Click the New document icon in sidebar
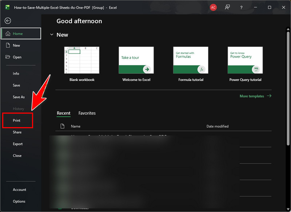Screen dimensions: 291x212 (8, 45)
